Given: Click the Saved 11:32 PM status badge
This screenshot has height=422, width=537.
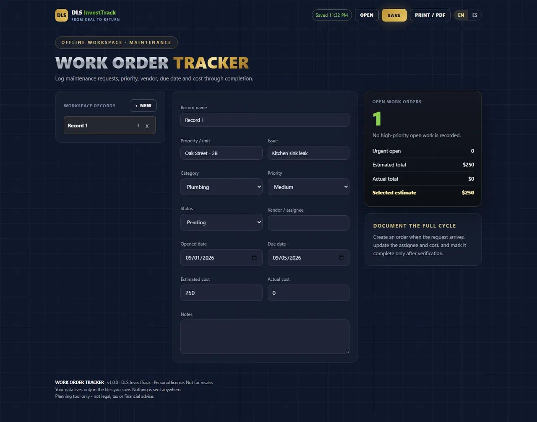Looking at the screenshot, I should tap(332, 15).
